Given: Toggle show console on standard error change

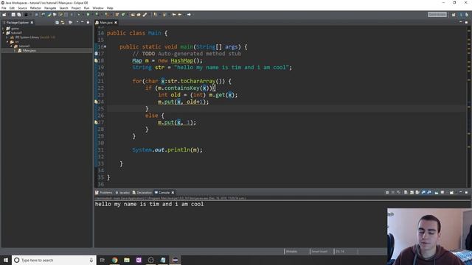Looking at the screenshot, I should 429,192.
